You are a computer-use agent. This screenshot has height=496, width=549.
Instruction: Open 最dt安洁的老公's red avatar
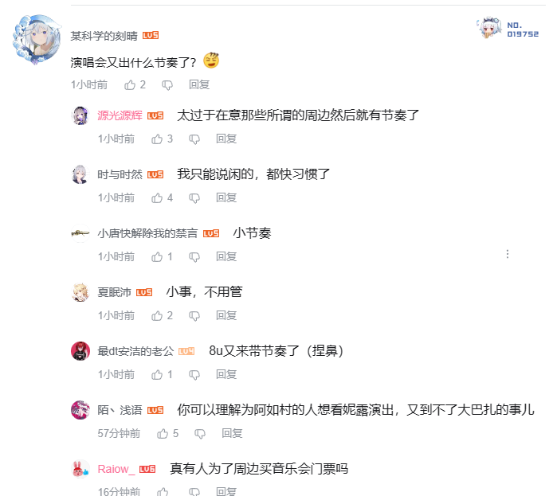pos(80,351)
